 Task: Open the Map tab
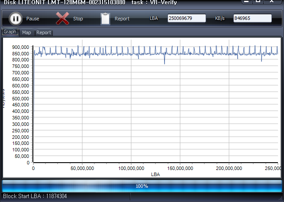[x=27, y=32]
